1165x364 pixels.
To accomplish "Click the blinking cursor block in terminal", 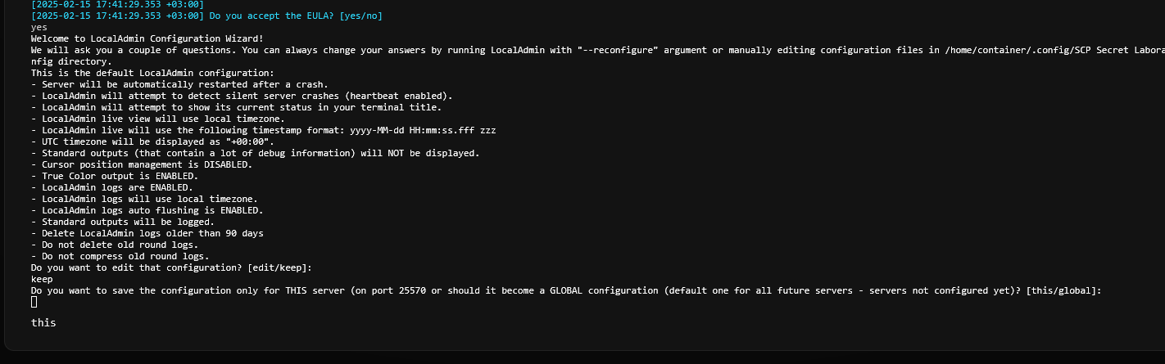I will (34, 302).
